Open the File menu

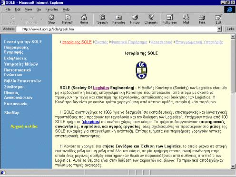(x=8, y=10)
